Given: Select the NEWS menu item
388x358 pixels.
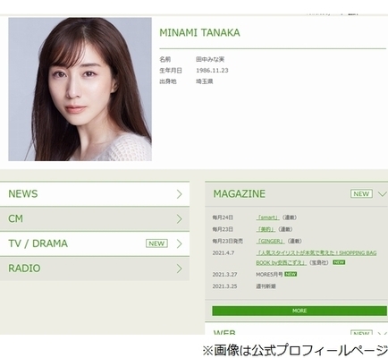Looking at the screenshot, I should 95,194.
